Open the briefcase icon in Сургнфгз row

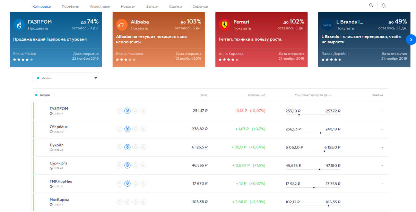coord(119,165)
